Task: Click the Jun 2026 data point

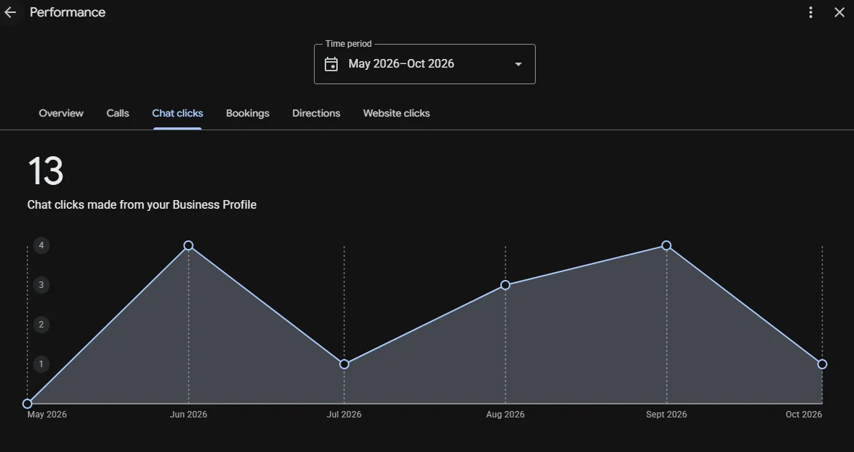Action: [x=189, y=245]
